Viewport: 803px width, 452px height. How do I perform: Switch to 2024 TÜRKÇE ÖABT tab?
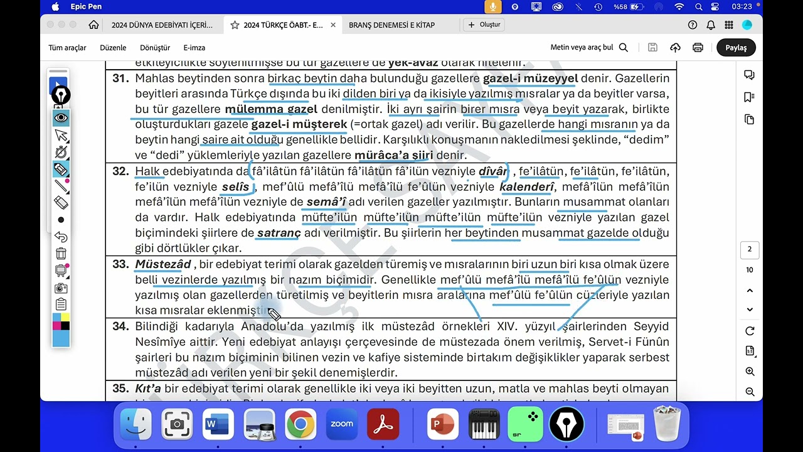(x=284, y=25)
